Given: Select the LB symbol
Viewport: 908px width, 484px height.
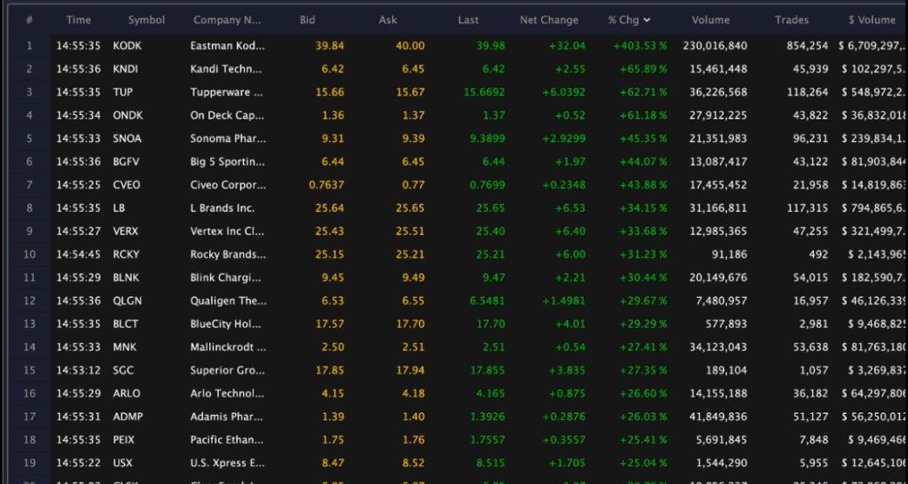Looking at the screenshot, I should point(119,207).
